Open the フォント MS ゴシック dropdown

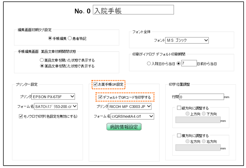coord(187,40)
